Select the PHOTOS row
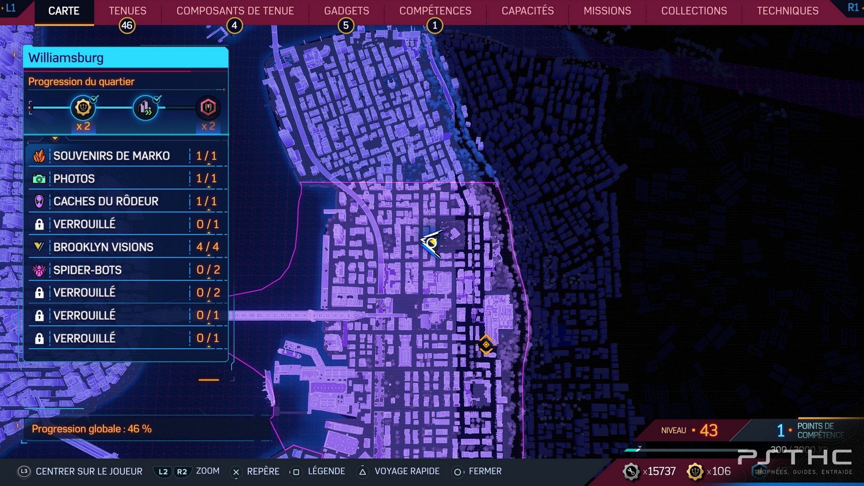Image resolution: width=864 pixels, height=486 pixels. [128, 179]
